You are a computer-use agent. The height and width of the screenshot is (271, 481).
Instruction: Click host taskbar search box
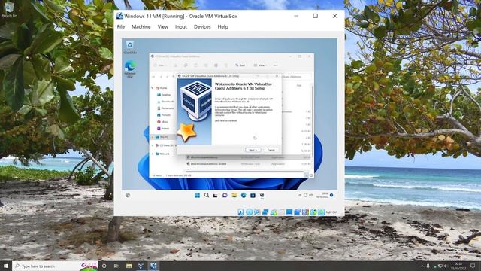click(55, 266)
